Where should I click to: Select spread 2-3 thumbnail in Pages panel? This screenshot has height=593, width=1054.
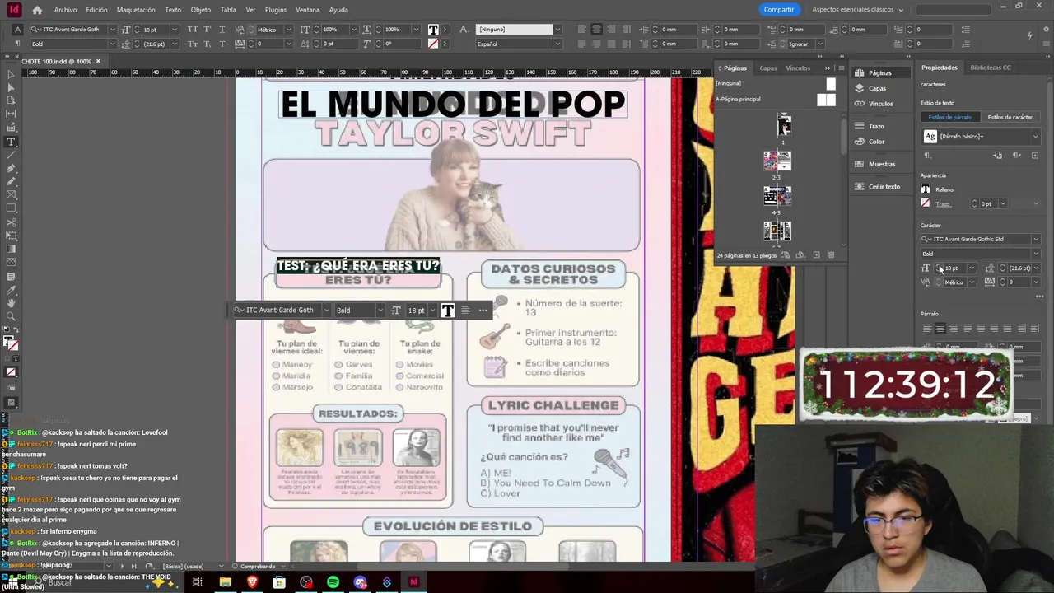point(777,161)
